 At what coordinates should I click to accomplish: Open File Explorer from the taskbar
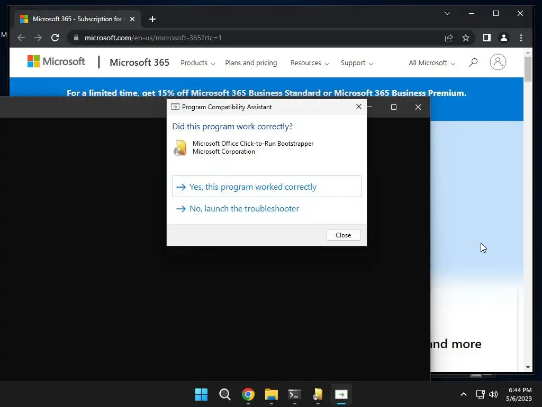272,394
